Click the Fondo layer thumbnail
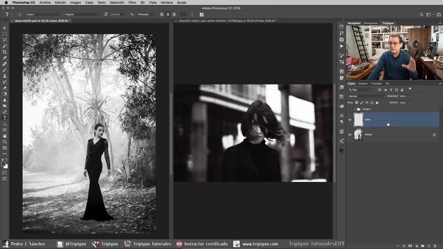The height and width of the screenshot is (249, 443). (359, 134)
